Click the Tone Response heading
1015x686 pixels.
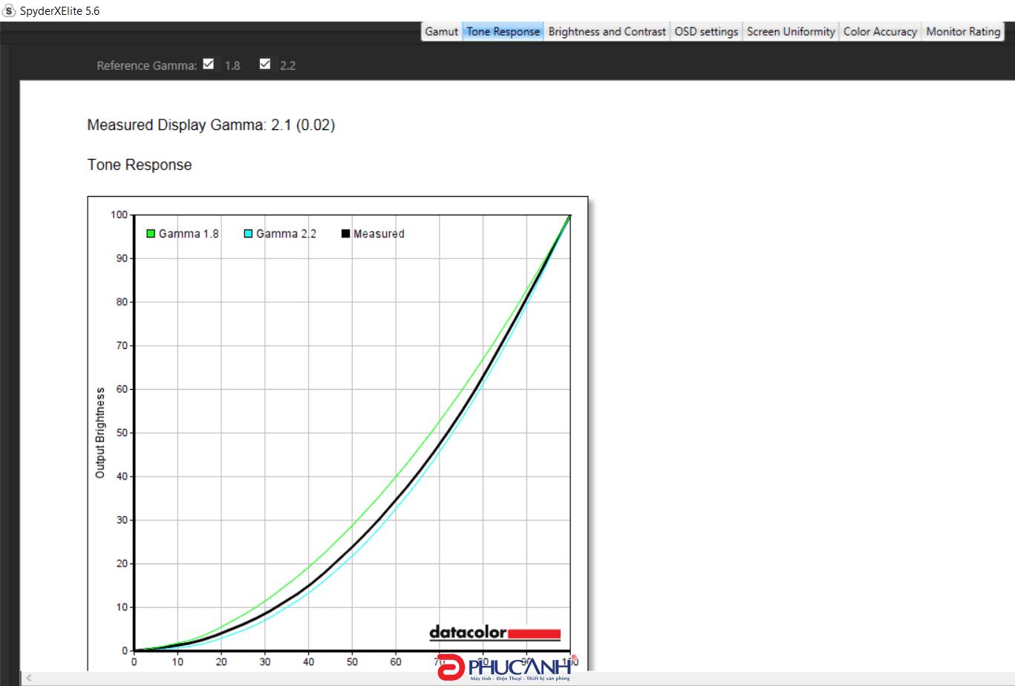tap(140, 165)
